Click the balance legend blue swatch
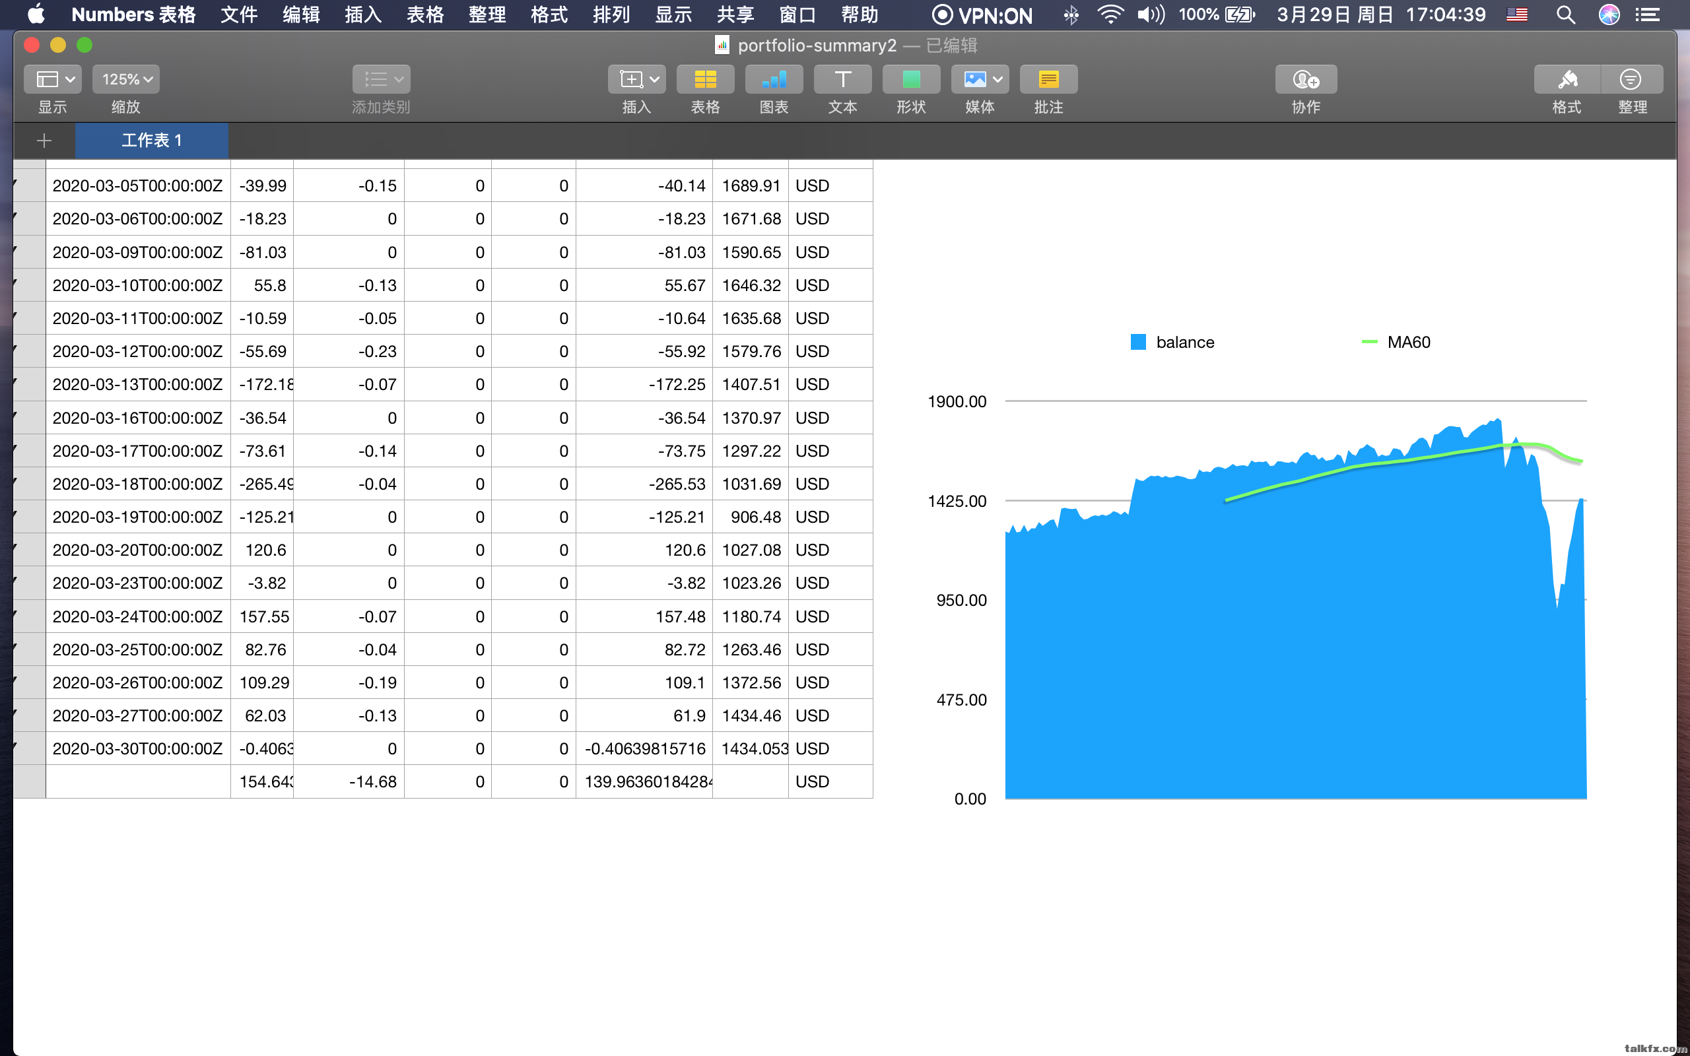 pos(1138,343)
